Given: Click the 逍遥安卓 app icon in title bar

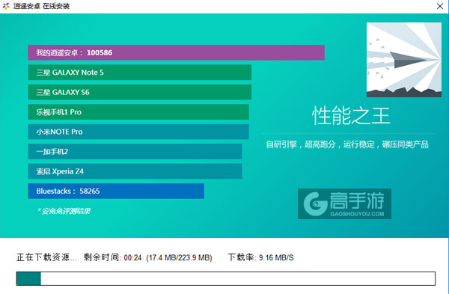Looking at the screenshot, I should (6, 6).
